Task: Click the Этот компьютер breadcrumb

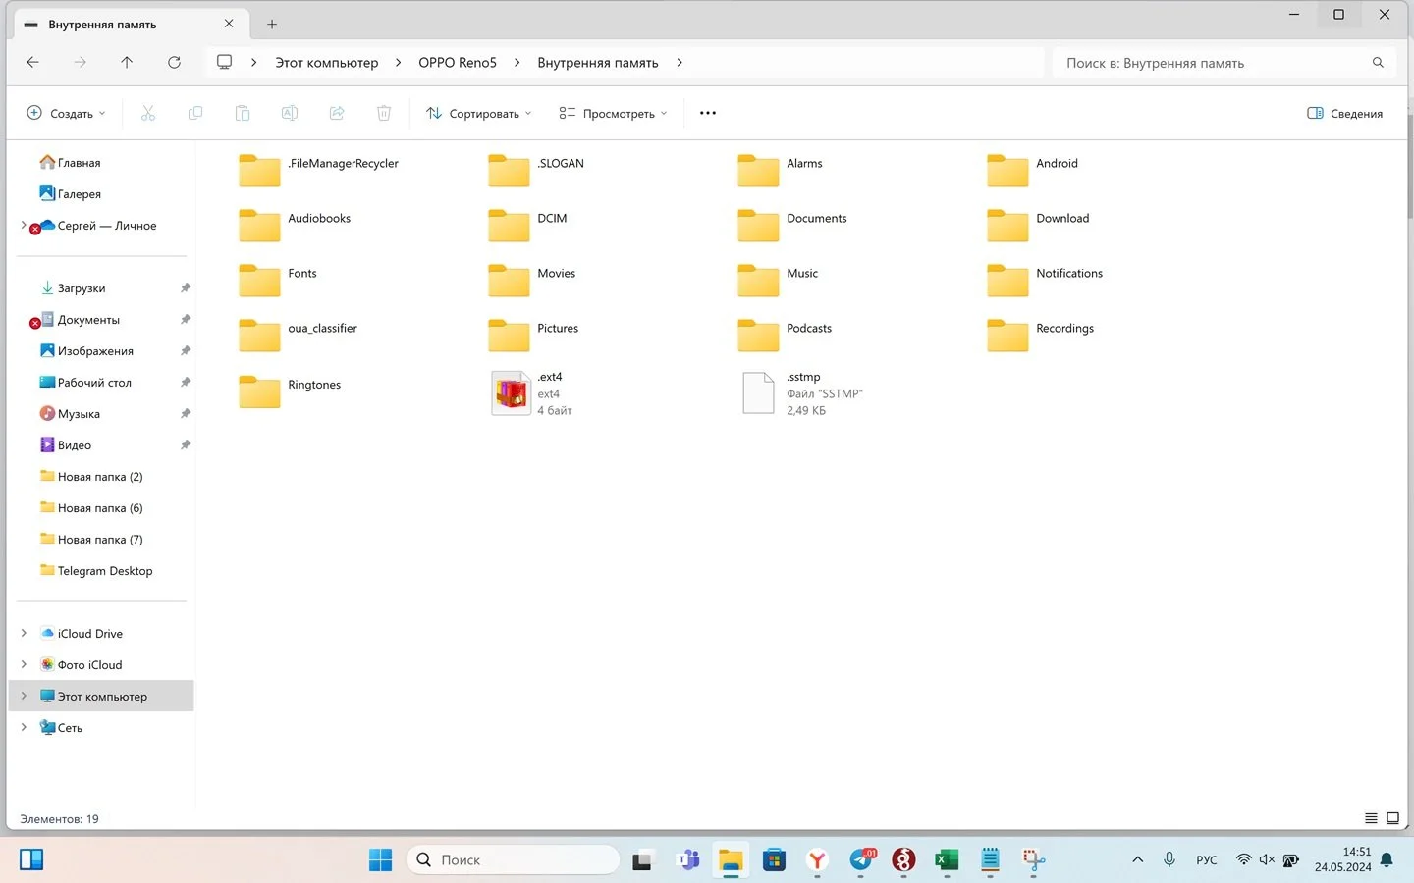Action: (x=326, y=62)
